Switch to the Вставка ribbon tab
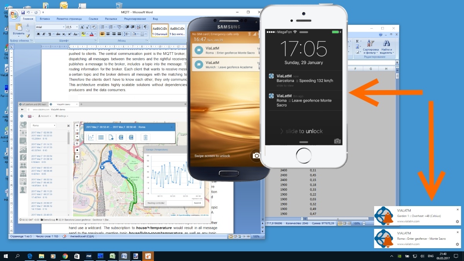This screenshot has height=261, width=464. (x=44, y=19)
